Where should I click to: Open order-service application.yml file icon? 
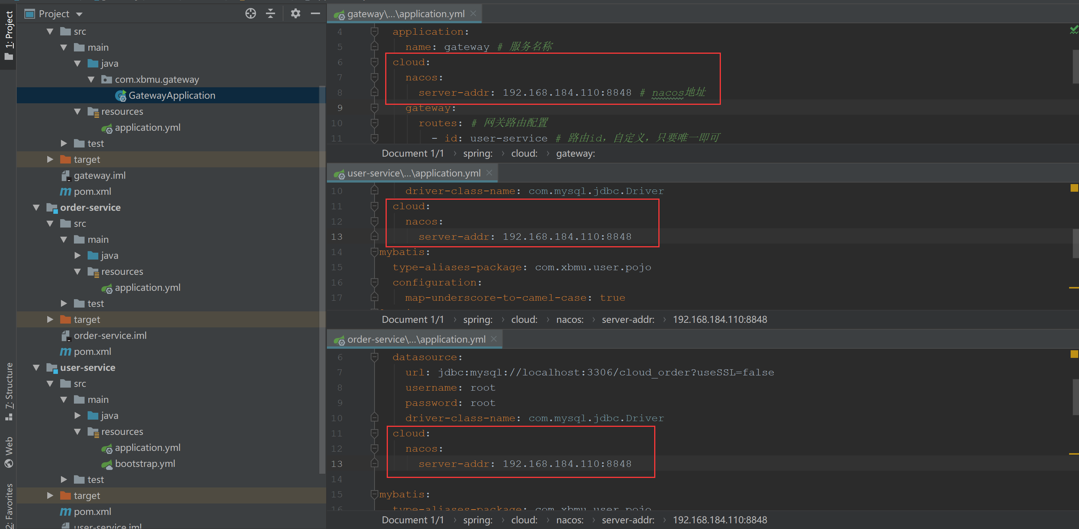tap(107, 288)
